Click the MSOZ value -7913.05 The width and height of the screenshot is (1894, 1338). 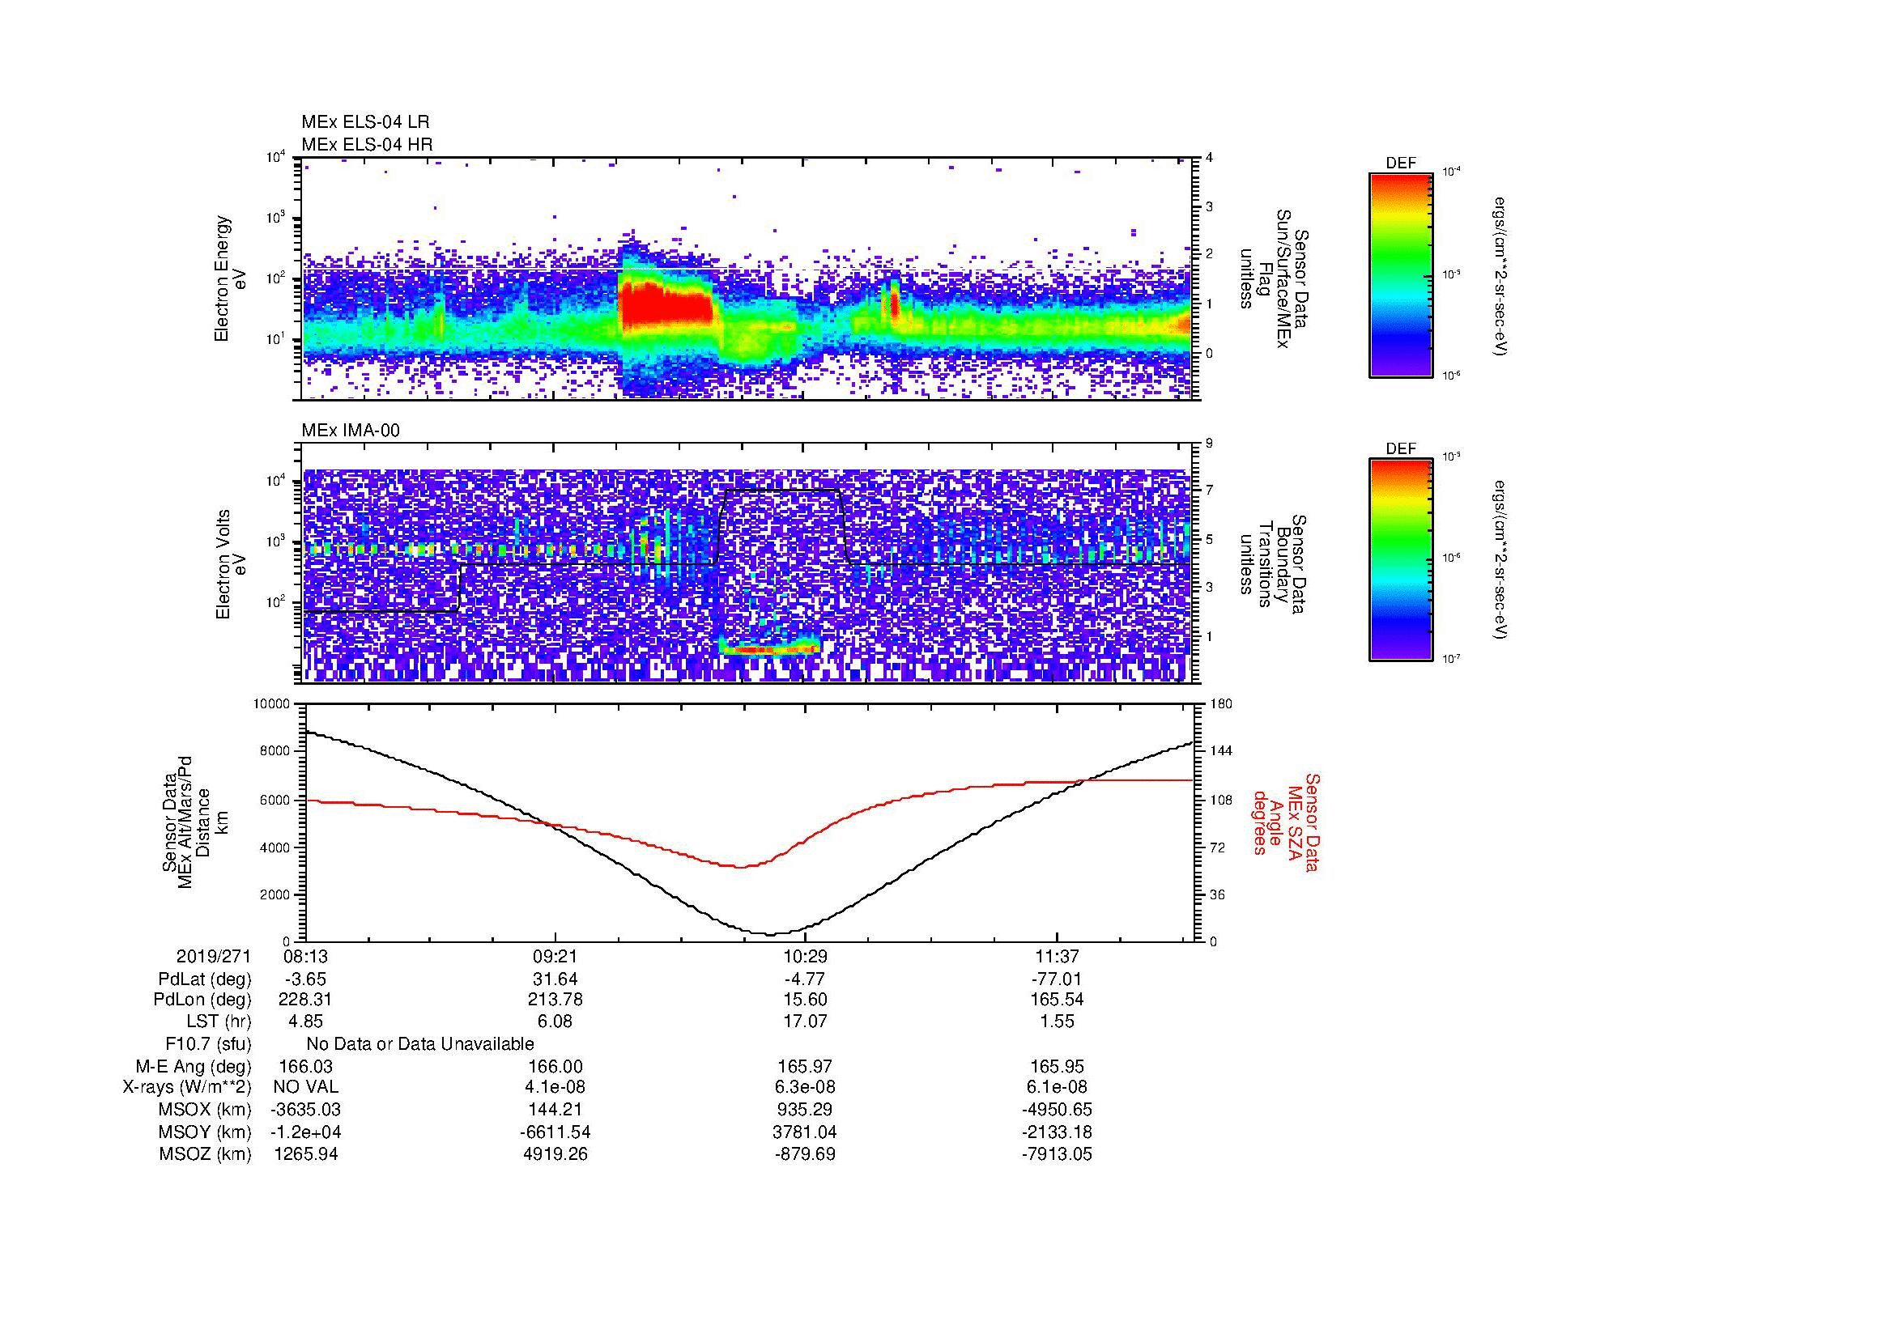(1057, 1154)
